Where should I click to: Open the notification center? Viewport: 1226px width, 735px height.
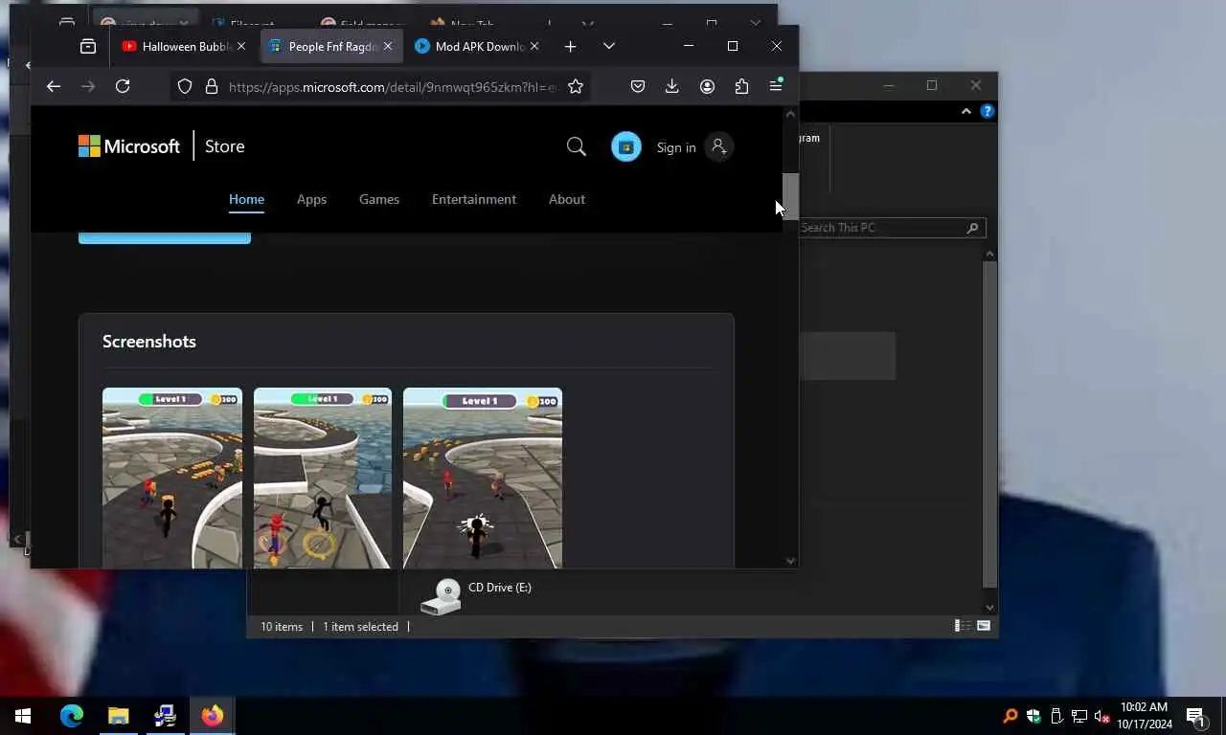(1195, 716)
